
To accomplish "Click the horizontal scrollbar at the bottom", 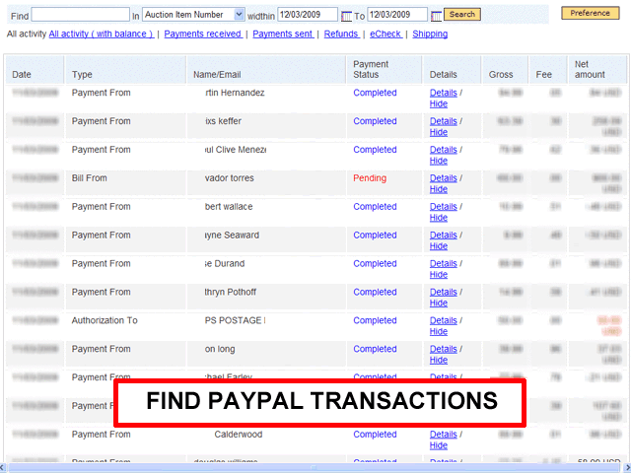I will click(315, 467).
